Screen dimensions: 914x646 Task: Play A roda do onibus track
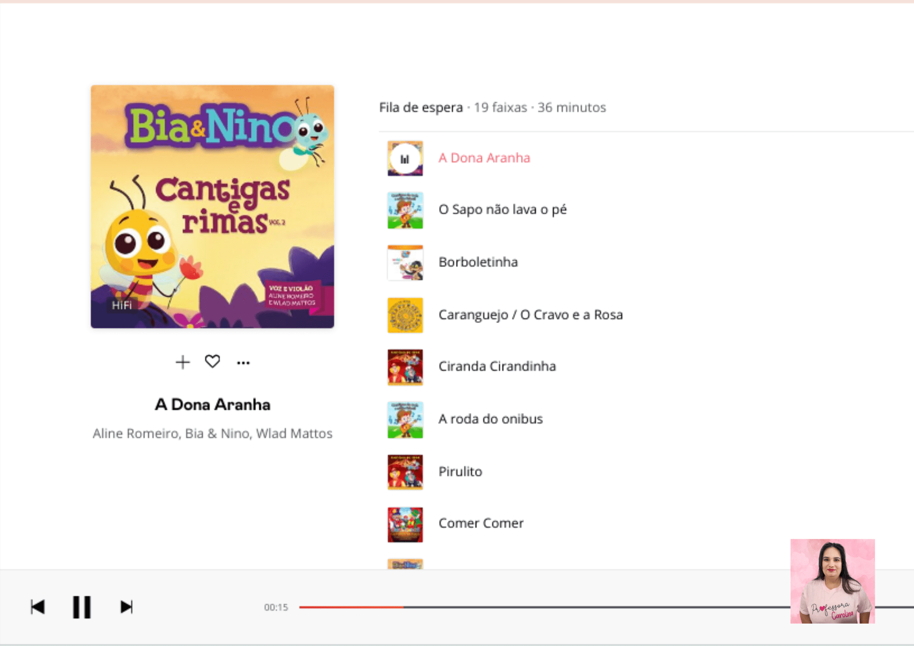(490, 419)
